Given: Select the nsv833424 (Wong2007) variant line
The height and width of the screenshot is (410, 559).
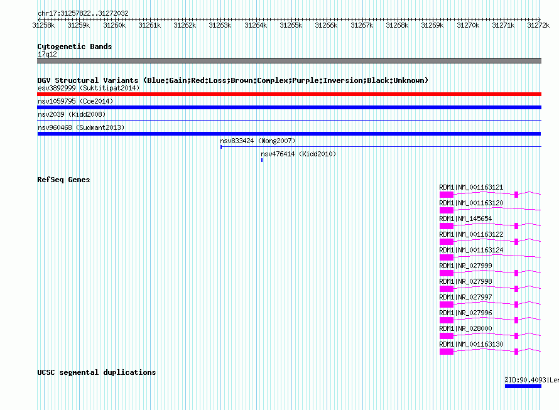Looking at the screenshot, I should [381, 146].
